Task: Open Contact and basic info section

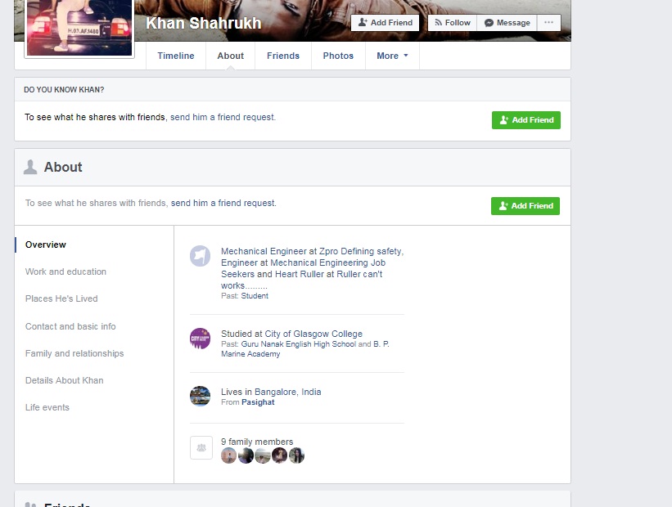Action: [70, 326]
